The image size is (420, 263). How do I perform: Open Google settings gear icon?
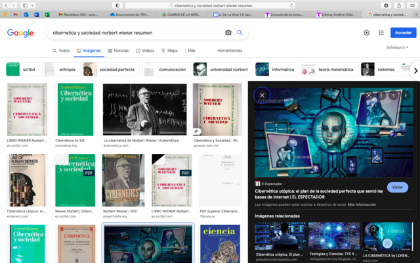(366, 33)
